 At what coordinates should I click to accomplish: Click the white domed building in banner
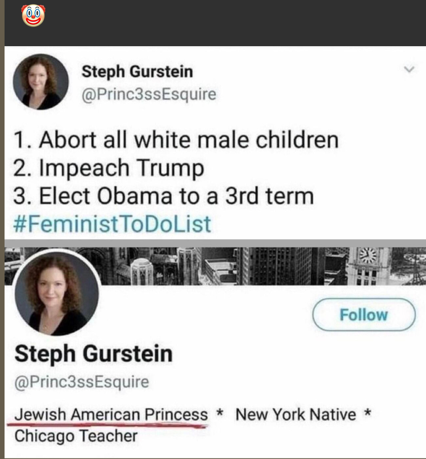[x=142, y=270]
